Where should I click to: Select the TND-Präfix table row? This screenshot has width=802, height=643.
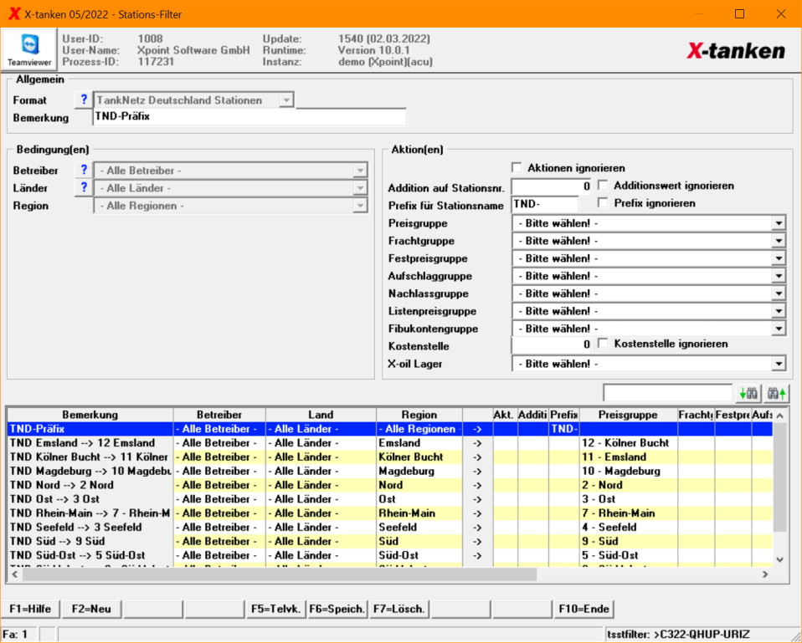(390, 429)
